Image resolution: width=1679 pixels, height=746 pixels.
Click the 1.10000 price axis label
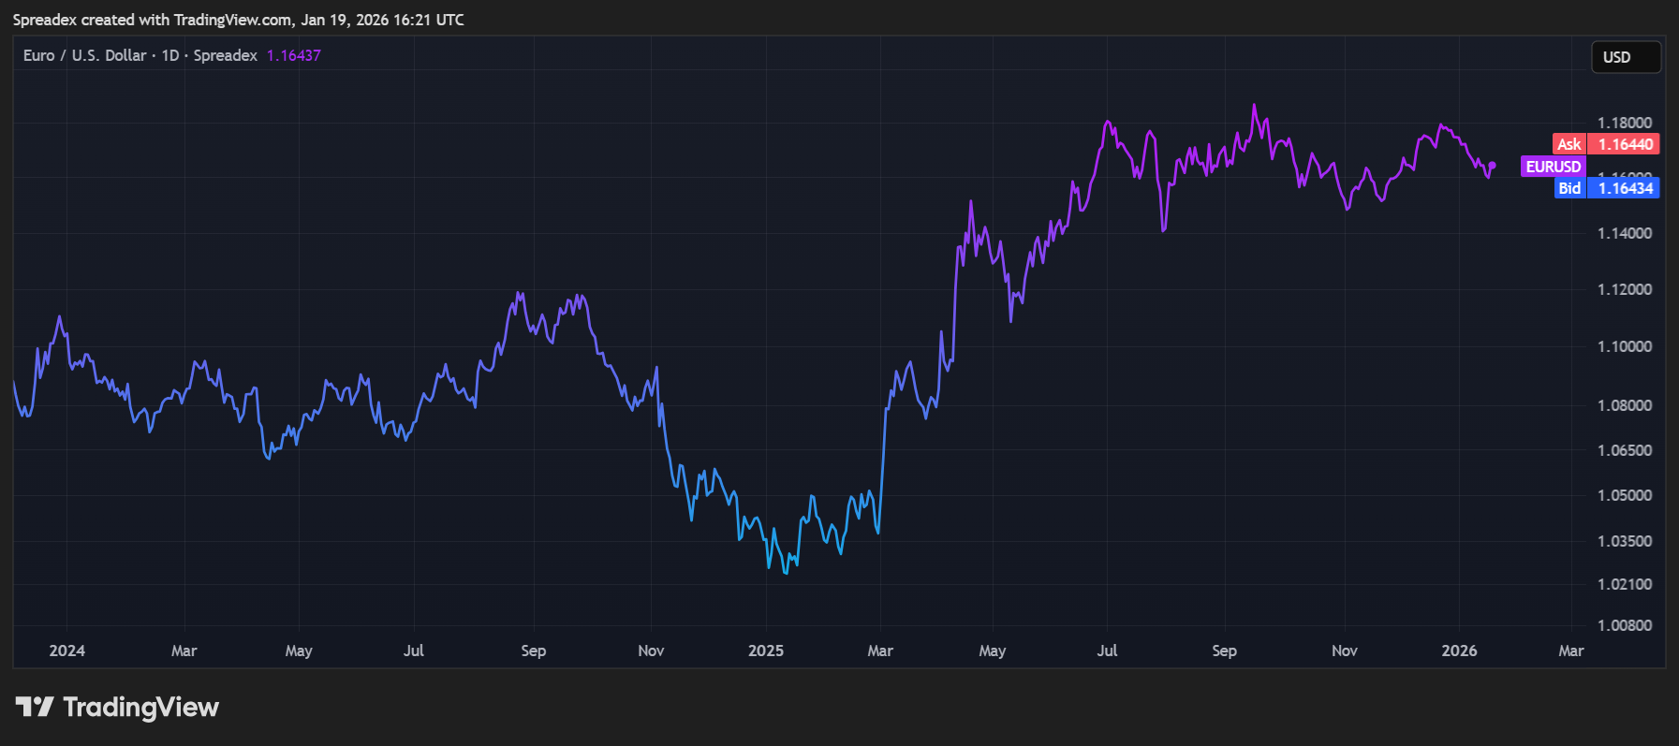pos(1625,346)
